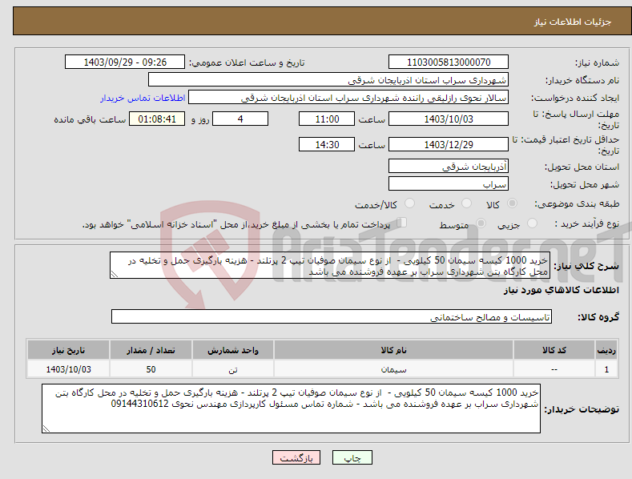632x479 pixels.
Task: Click the deadline time field 11:00
Action: 327,119
